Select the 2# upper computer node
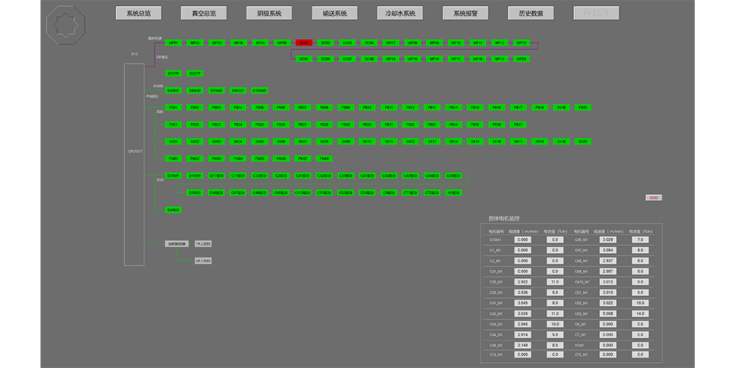 [x=203, y=261]
